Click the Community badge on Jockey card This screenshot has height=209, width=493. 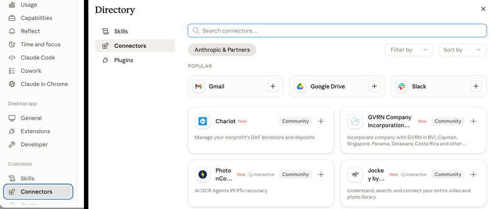448,175
